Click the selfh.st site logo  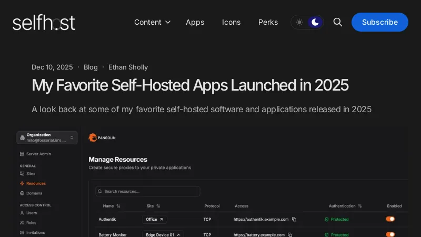44,22
